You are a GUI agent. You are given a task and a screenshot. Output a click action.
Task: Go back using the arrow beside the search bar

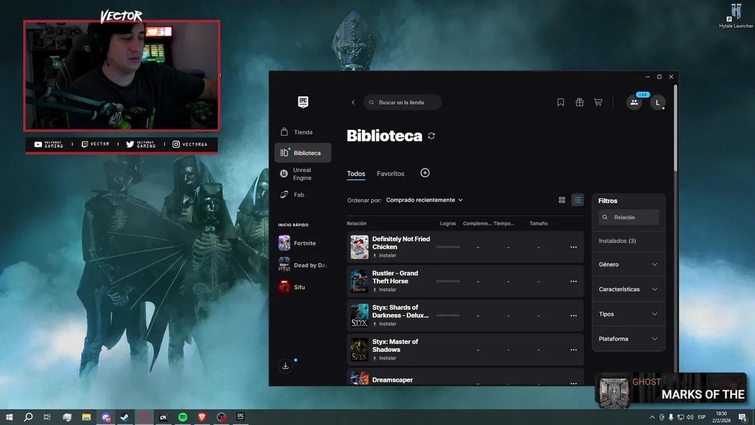click(x=353, y=102)
